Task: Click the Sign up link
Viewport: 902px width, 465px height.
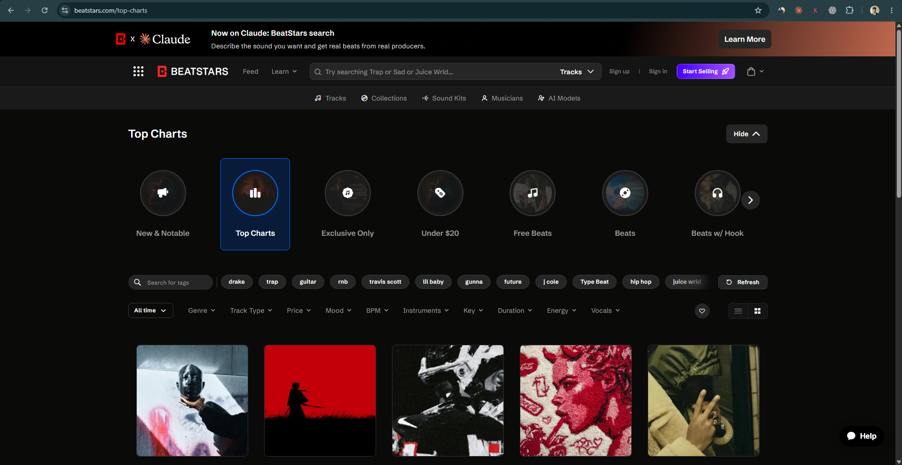Action: tap(619, 71)
